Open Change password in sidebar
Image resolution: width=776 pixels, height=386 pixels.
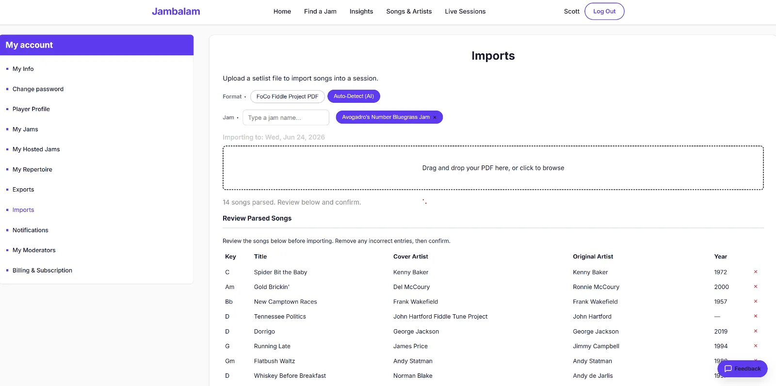click(x=38, y=89)
